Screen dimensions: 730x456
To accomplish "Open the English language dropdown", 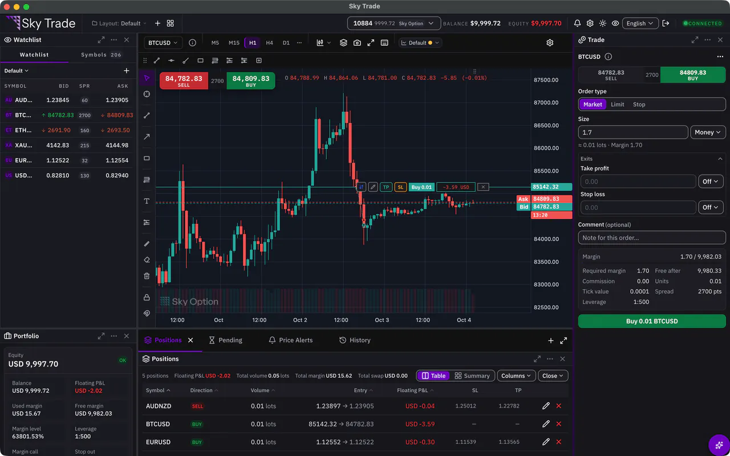I will click(640, 23).
